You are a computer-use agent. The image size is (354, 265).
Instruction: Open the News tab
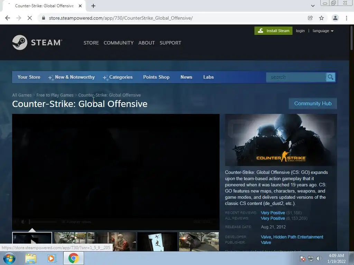186,77
